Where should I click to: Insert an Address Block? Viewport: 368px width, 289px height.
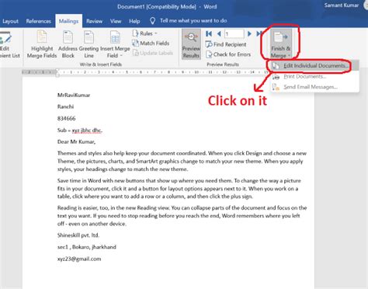tap(68, 44)
